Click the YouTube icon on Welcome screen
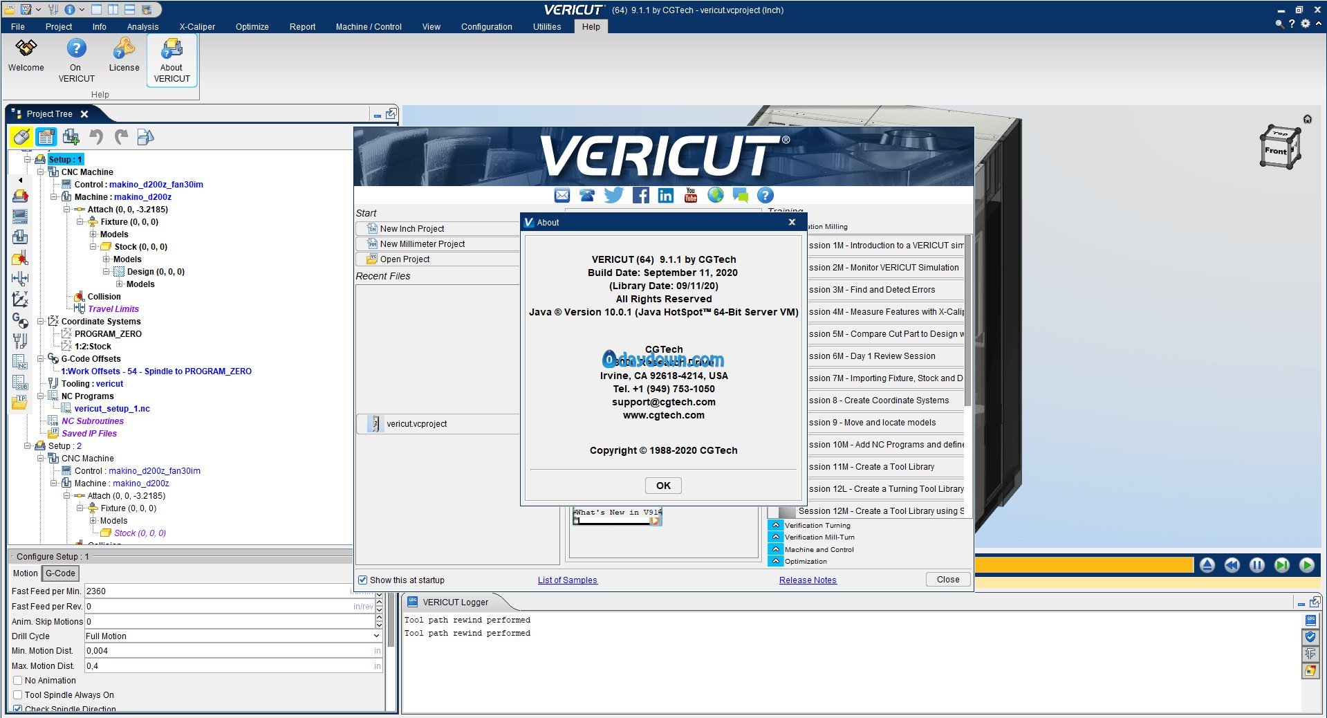 tap(690, 196)
